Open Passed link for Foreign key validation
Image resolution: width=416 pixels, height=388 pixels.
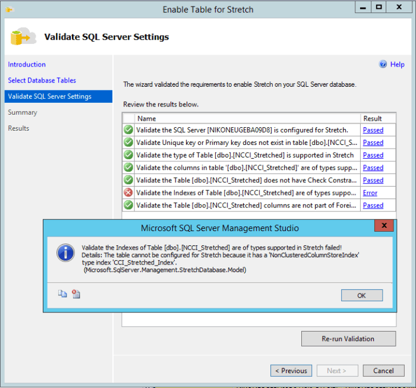click(373, 206)
